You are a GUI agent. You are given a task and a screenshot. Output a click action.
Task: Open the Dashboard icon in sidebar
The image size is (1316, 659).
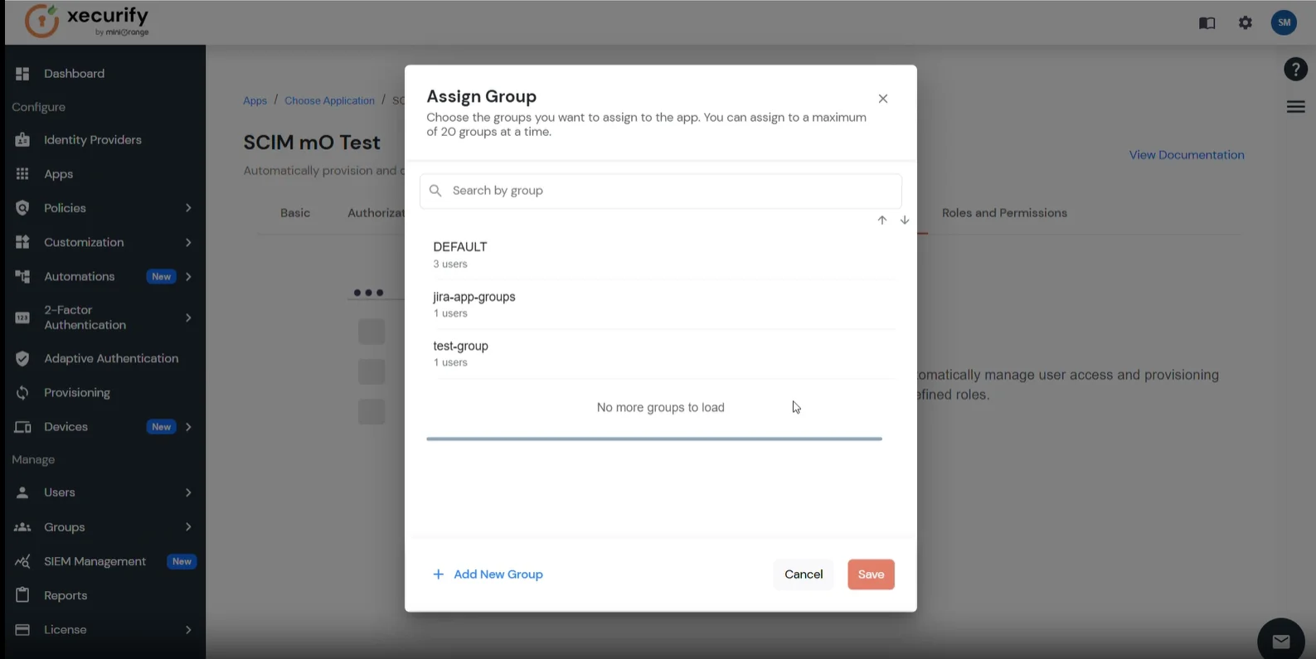coord(22,74)
